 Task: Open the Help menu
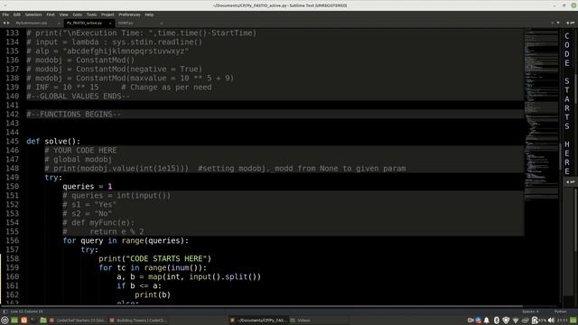(x=149, y=14)
